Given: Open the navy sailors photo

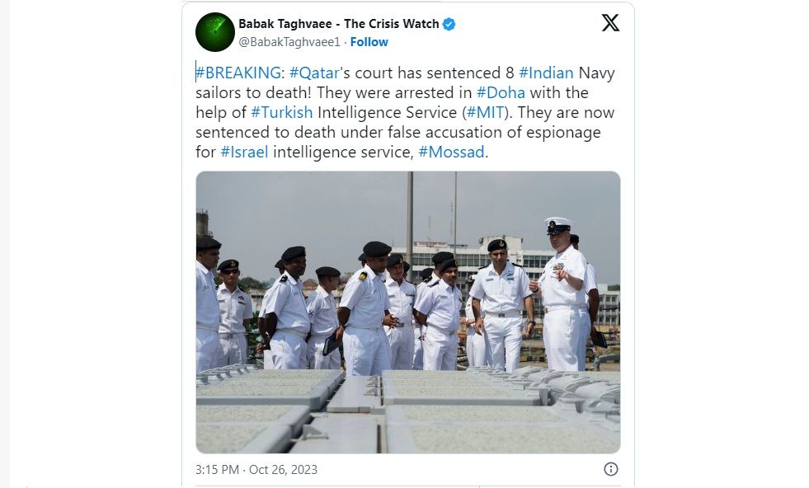Looking at the screenshot, I should (408, 312).
